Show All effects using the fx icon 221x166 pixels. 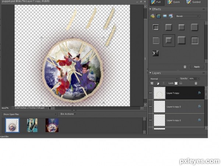[171, 16]
